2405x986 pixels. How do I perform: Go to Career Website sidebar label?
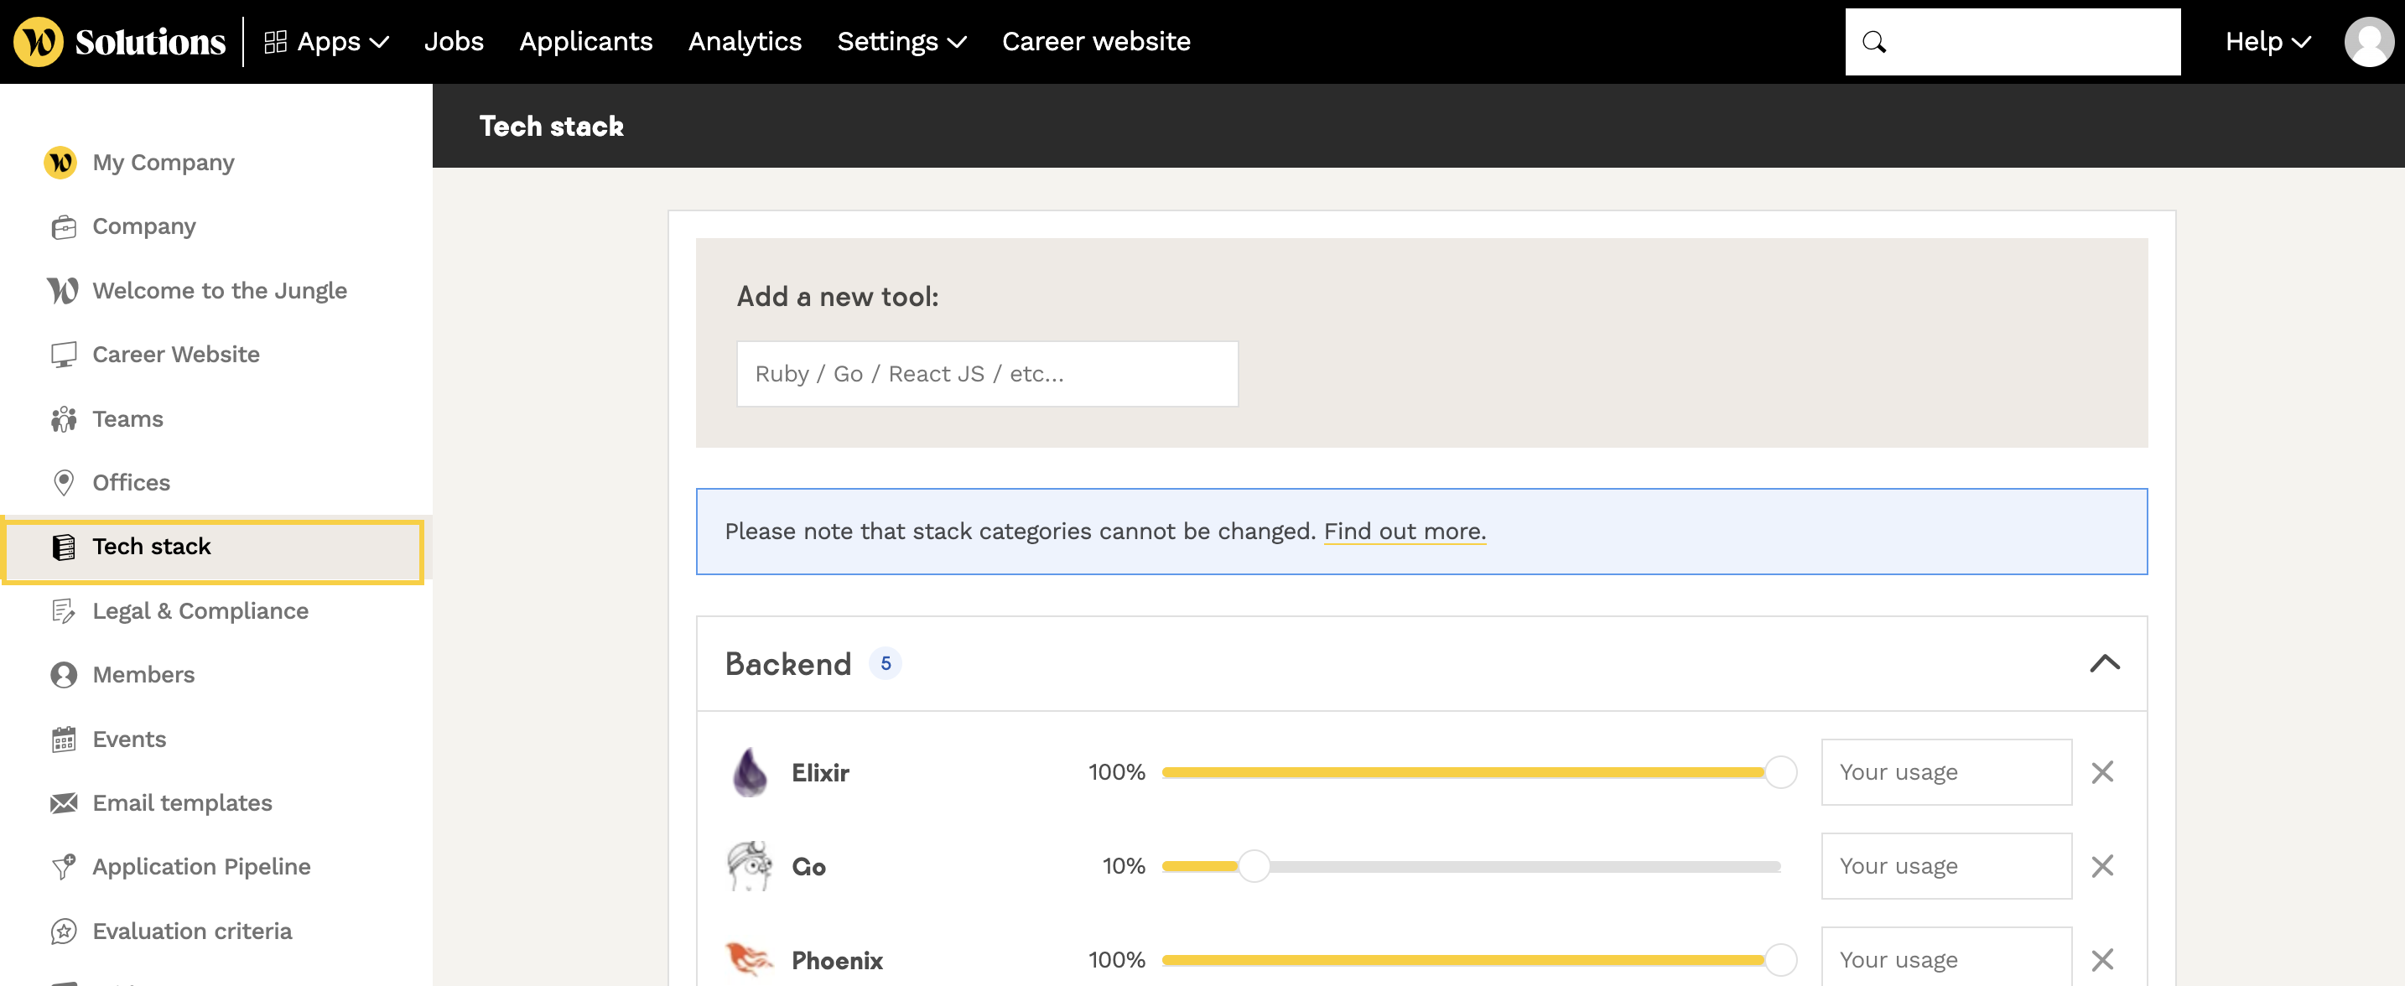point(175,355)
